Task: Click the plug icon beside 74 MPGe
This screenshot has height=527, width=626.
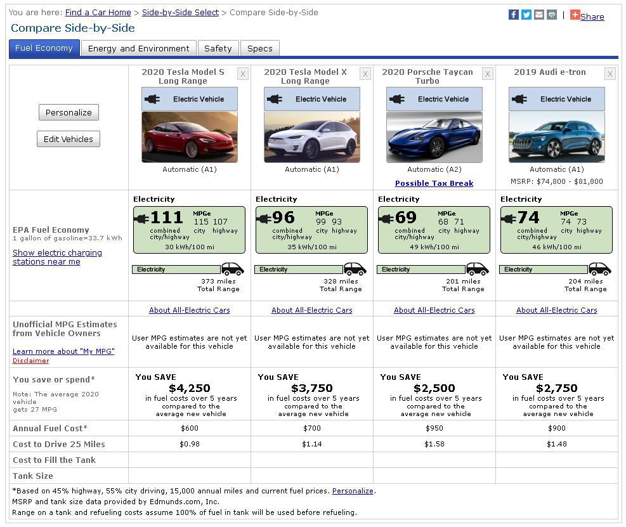Action: pos(509,219)
